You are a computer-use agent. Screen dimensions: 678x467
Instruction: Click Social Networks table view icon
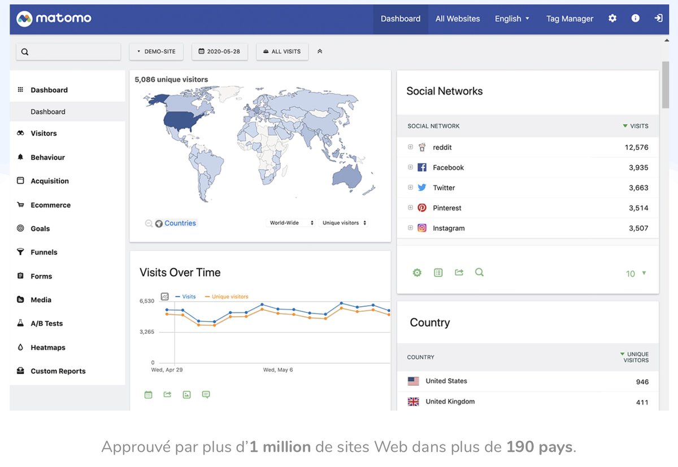(438, 272)
